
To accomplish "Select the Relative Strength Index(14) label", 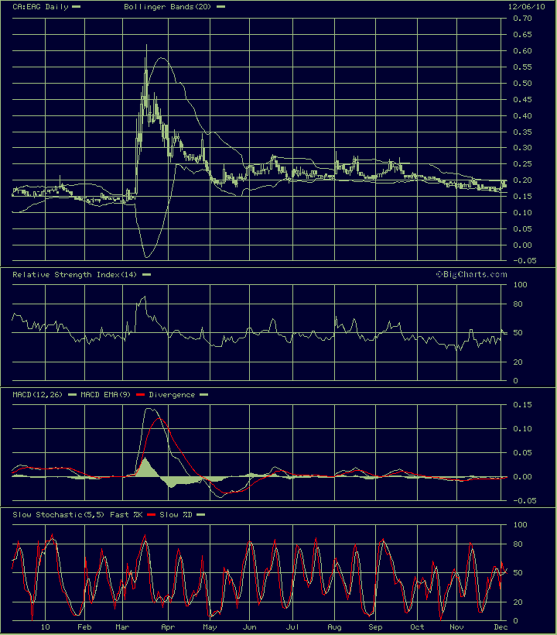I will [74, 275].
